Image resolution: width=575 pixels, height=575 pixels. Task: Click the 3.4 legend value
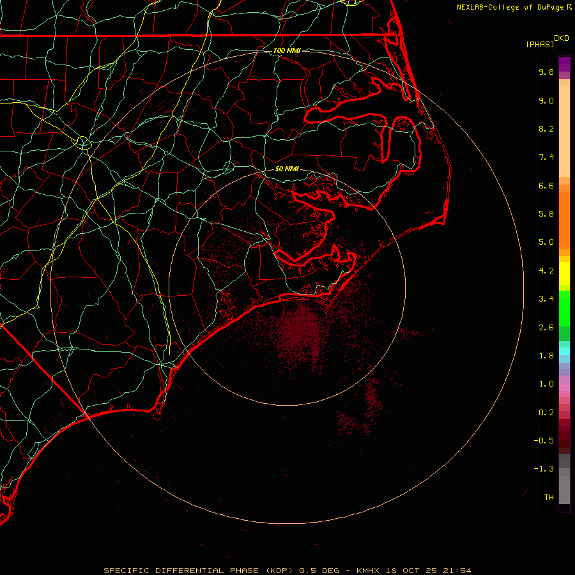pyautogui.click(x=546, y=299)
